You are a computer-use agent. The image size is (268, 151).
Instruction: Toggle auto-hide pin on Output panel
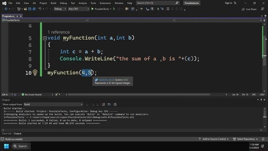coord(261,100)
